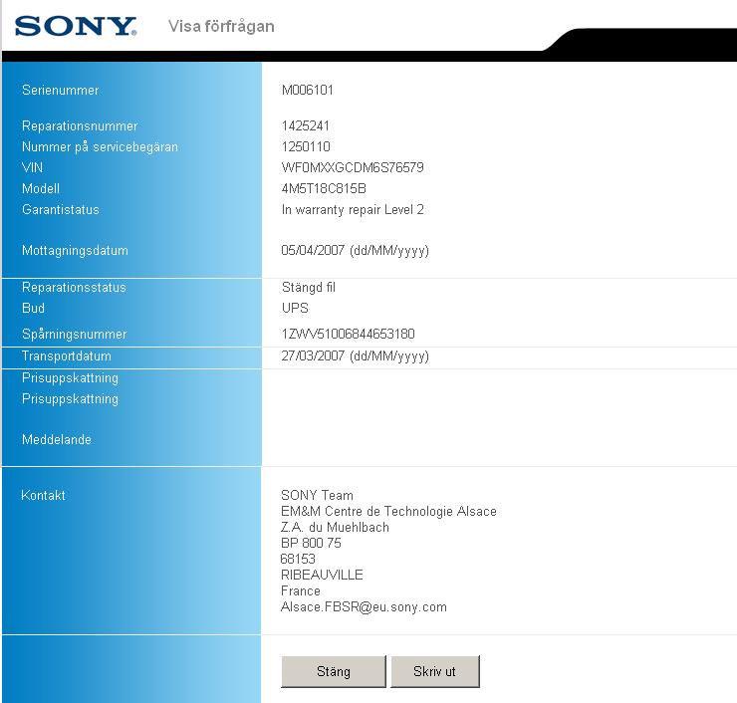Select address line Z.A. du Muehlbach
This screenshot has height=703, width=737.
click(335, 527)
